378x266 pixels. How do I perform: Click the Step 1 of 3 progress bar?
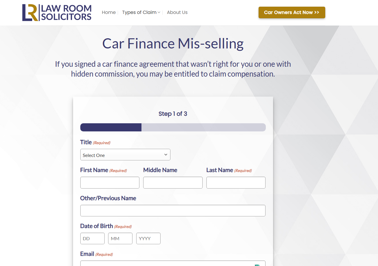pos(173,127)
